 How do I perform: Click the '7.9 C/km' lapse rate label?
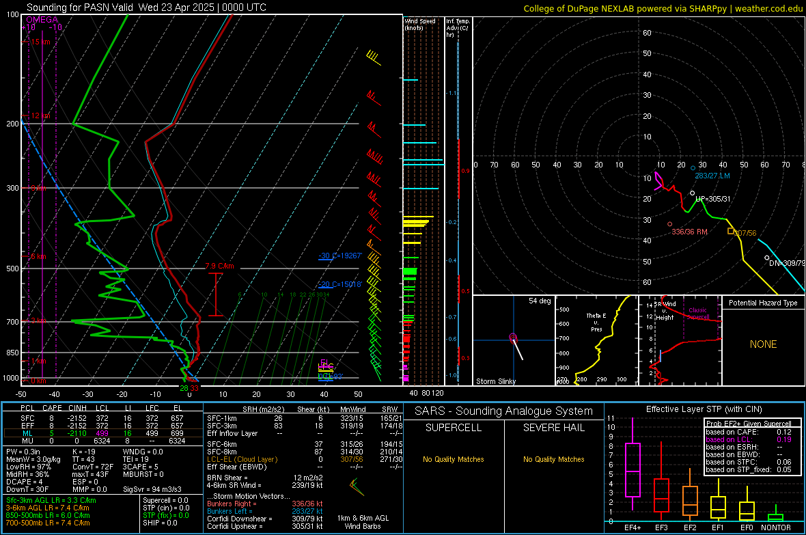pyautogui.click(x=219, y=266)
